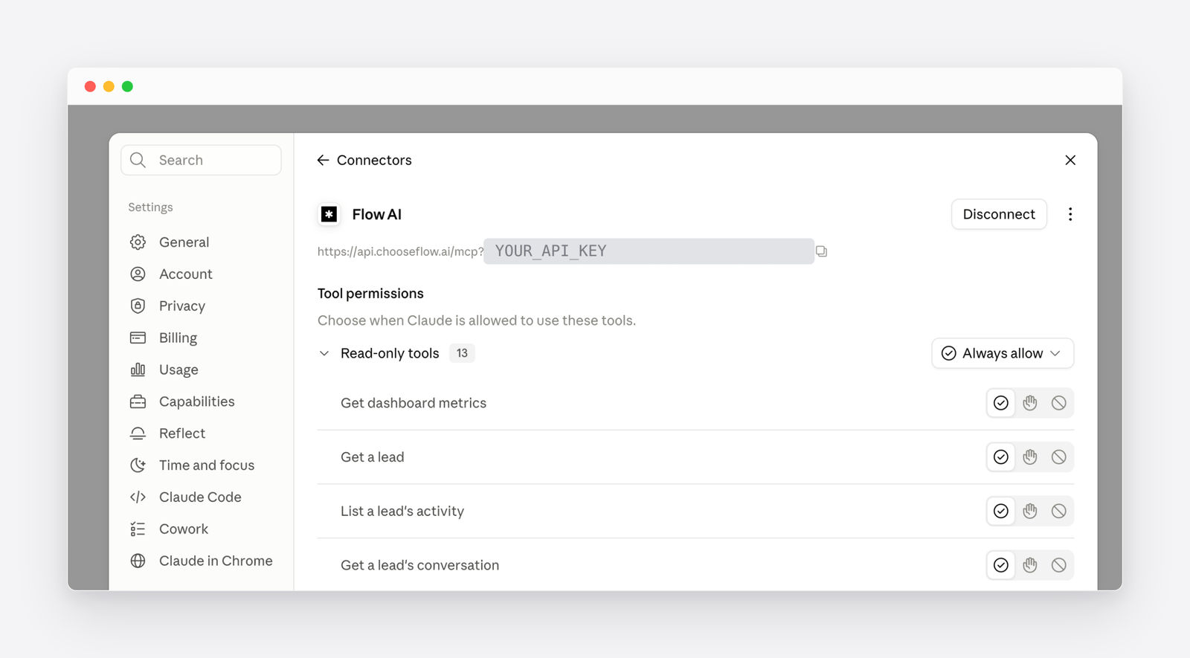
Task: Collapse the Read-only tools section
Action: 324,353
